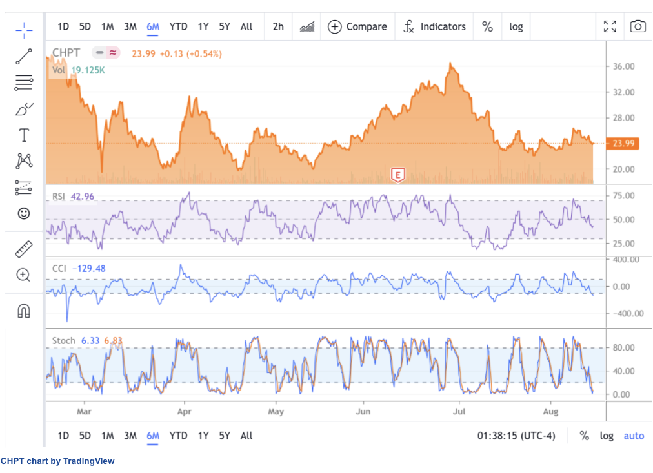Open the Indicators menu
This screenshot has height=473, width=653.
434,26
